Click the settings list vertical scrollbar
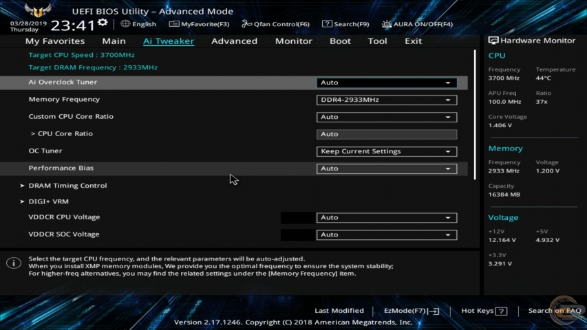587x330 pixels. coord(475,115)
